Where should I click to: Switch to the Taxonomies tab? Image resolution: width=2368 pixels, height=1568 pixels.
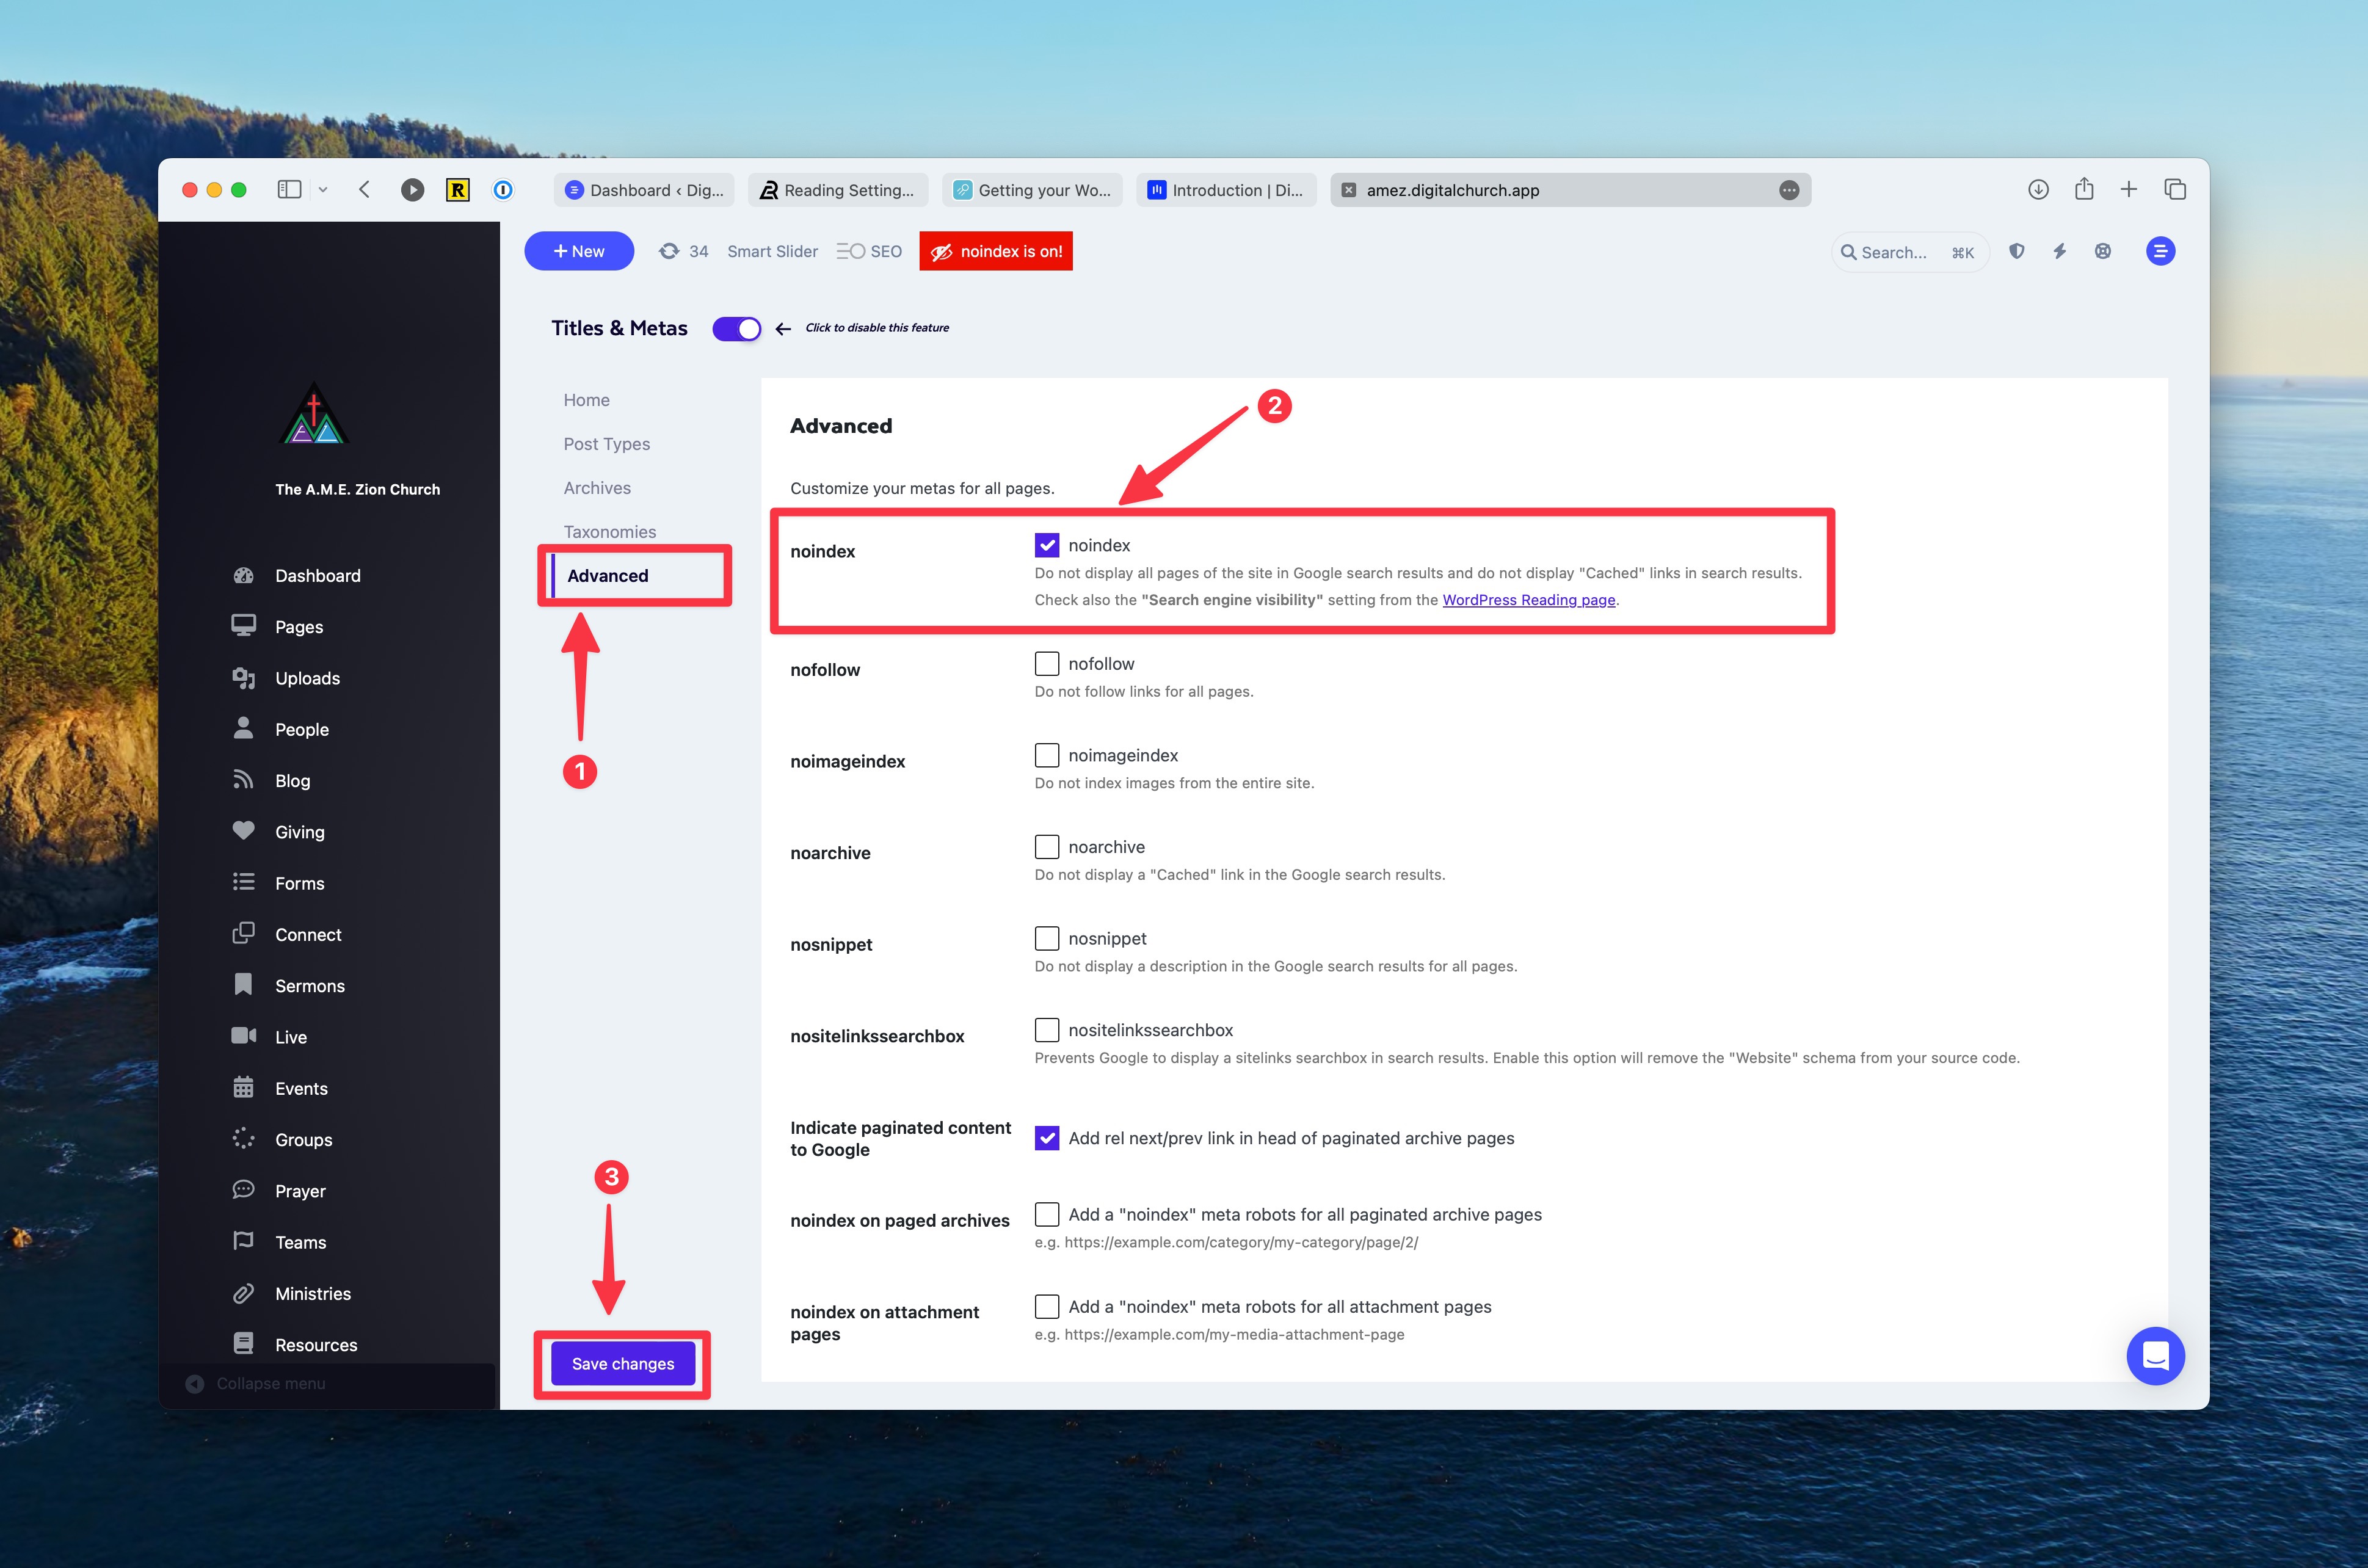point(609,532)
